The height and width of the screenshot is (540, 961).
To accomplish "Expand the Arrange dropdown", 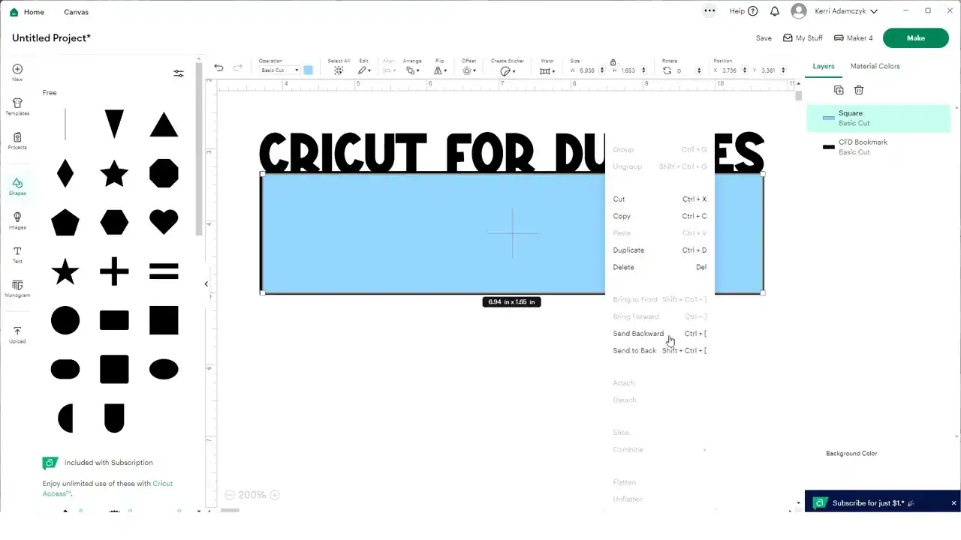I will coord(412,70).
